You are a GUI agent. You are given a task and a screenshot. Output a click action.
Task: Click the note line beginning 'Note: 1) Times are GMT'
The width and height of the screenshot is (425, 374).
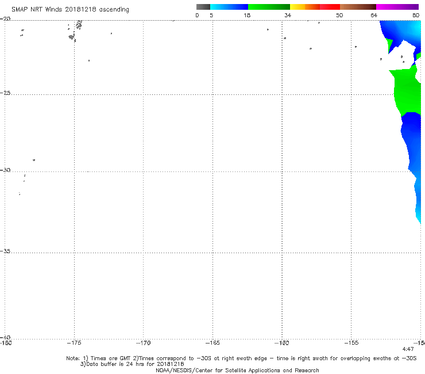tap(241, 358)
